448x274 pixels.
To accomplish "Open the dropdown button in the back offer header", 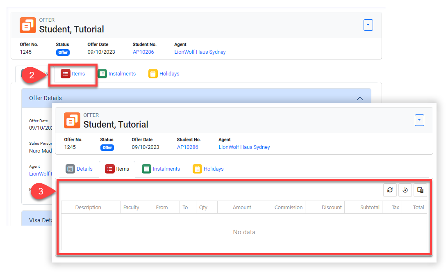I will pos(368,25).
